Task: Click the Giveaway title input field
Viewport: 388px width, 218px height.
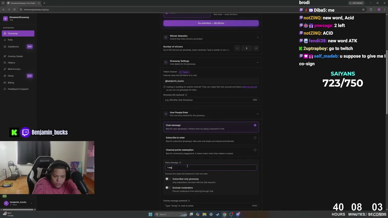Action: pyautogui.click(x=211, y=100)
